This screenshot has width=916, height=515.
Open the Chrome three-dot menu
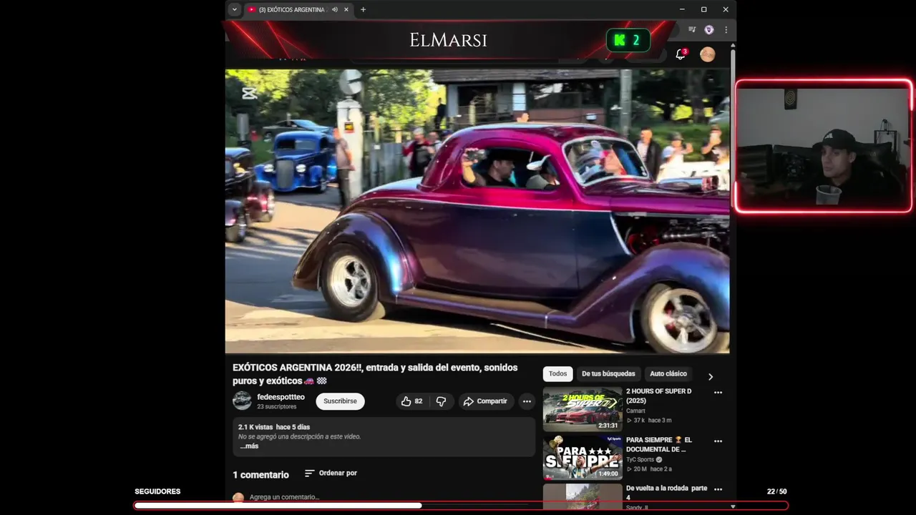pyautogui.click(x=726, y=30)
